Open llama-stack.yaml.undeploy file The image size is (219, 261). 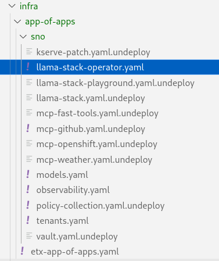click(x=91, y=98)
